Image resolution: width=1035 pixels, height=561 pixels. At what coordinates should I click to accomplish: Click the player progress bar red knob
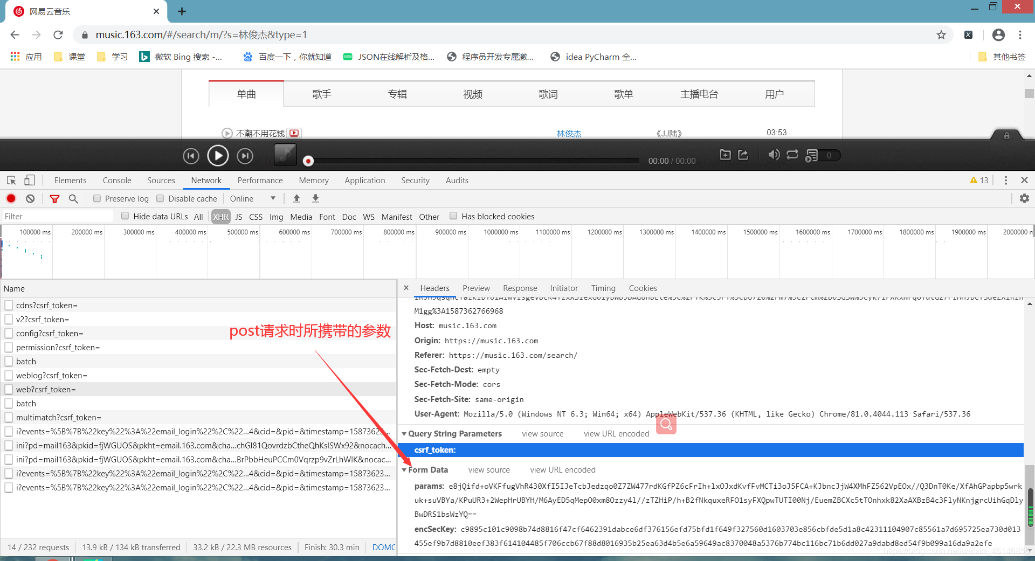[308, 161]
